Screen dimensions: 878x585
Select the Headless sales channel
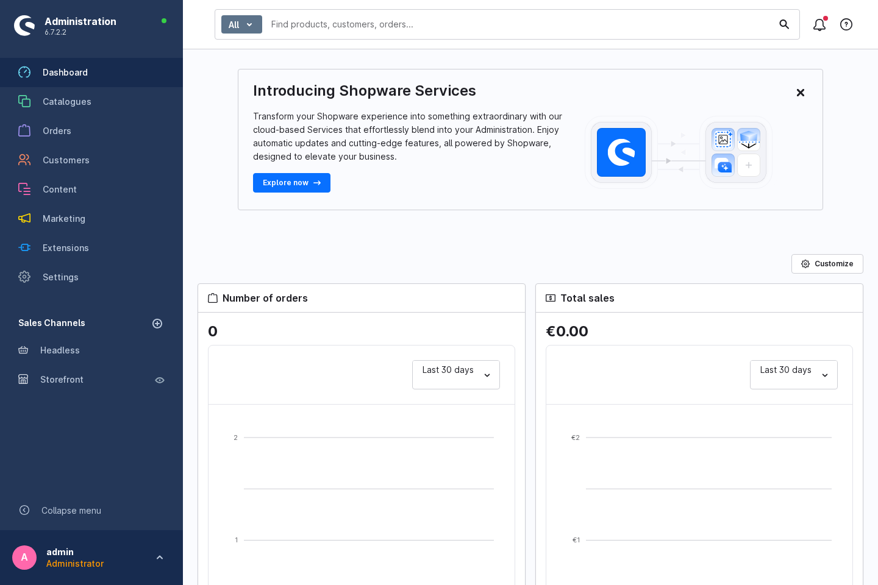(60, 350)
